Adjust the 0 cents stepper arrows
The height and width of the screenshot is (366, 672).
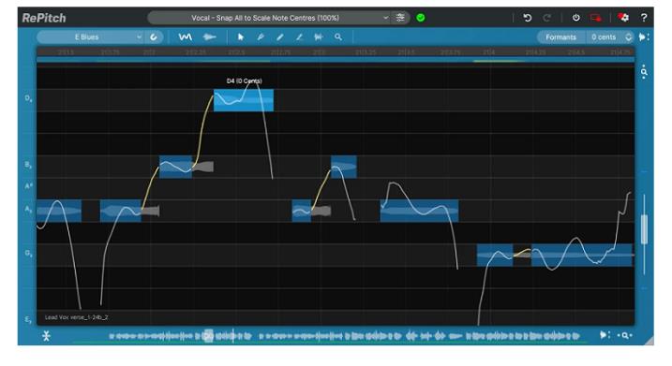coord(628,37)
